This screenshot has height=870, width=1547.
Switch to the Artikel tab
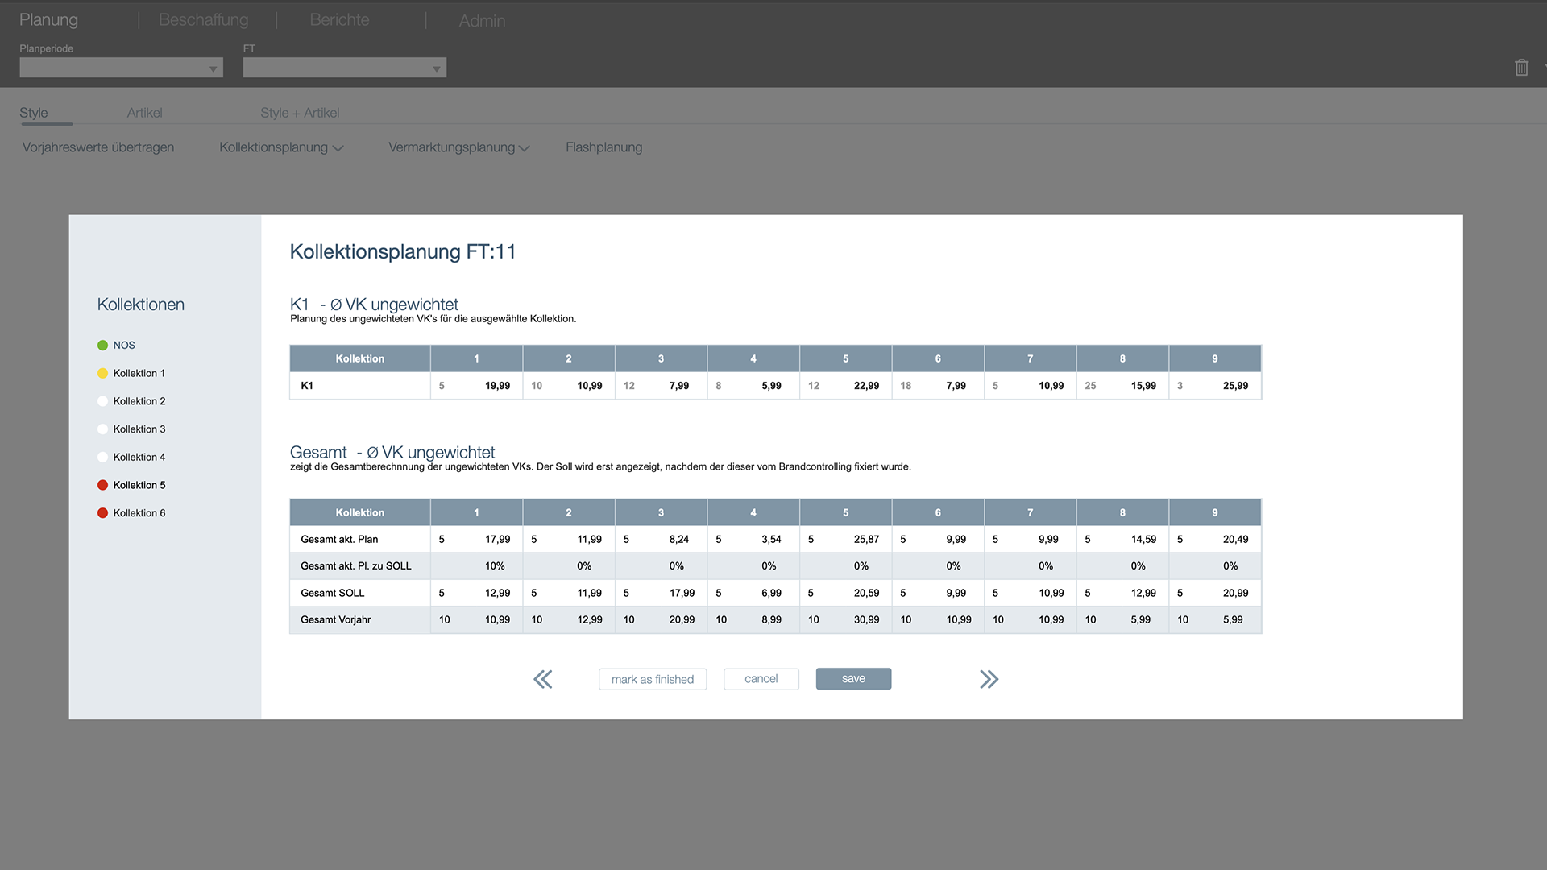point(144,113)
